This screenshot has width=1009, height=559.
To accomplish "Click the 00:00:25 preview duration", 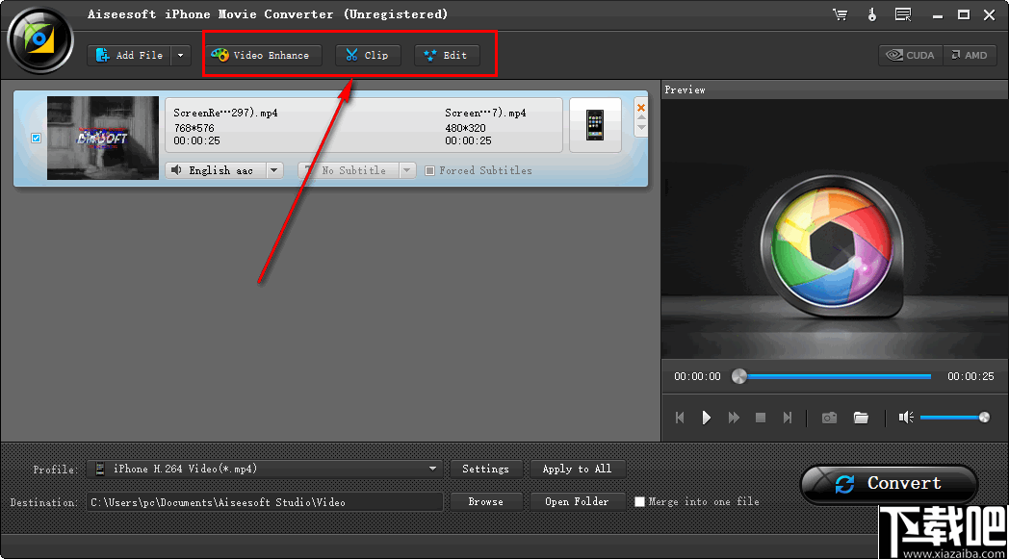I will pos(970,376).
